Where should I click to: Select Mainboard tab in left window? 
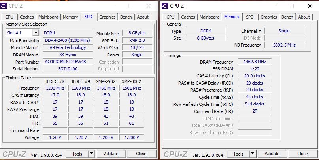[48, 17]
